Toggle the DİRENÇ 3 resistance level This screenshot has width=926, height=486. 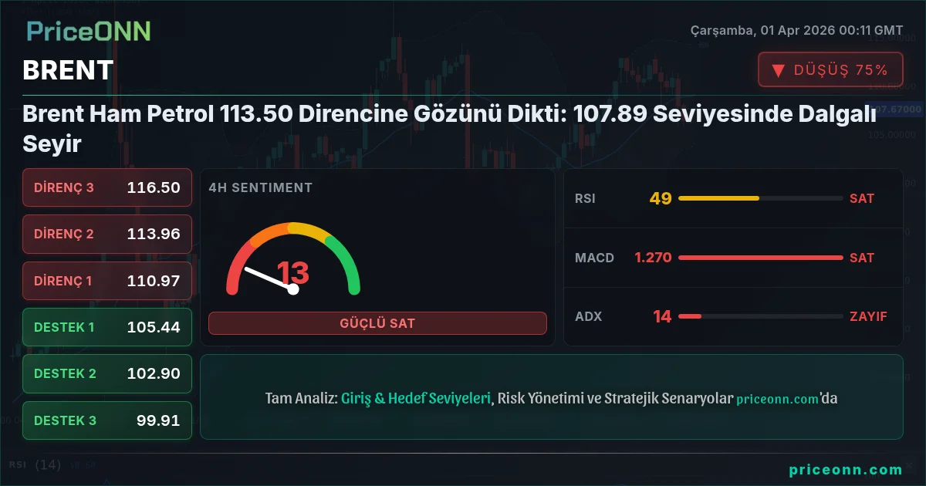[x=106, y=187]
